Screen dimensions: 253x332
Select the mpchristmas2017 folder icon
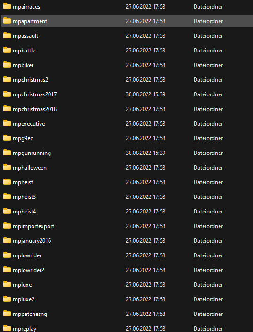[7, 94]
